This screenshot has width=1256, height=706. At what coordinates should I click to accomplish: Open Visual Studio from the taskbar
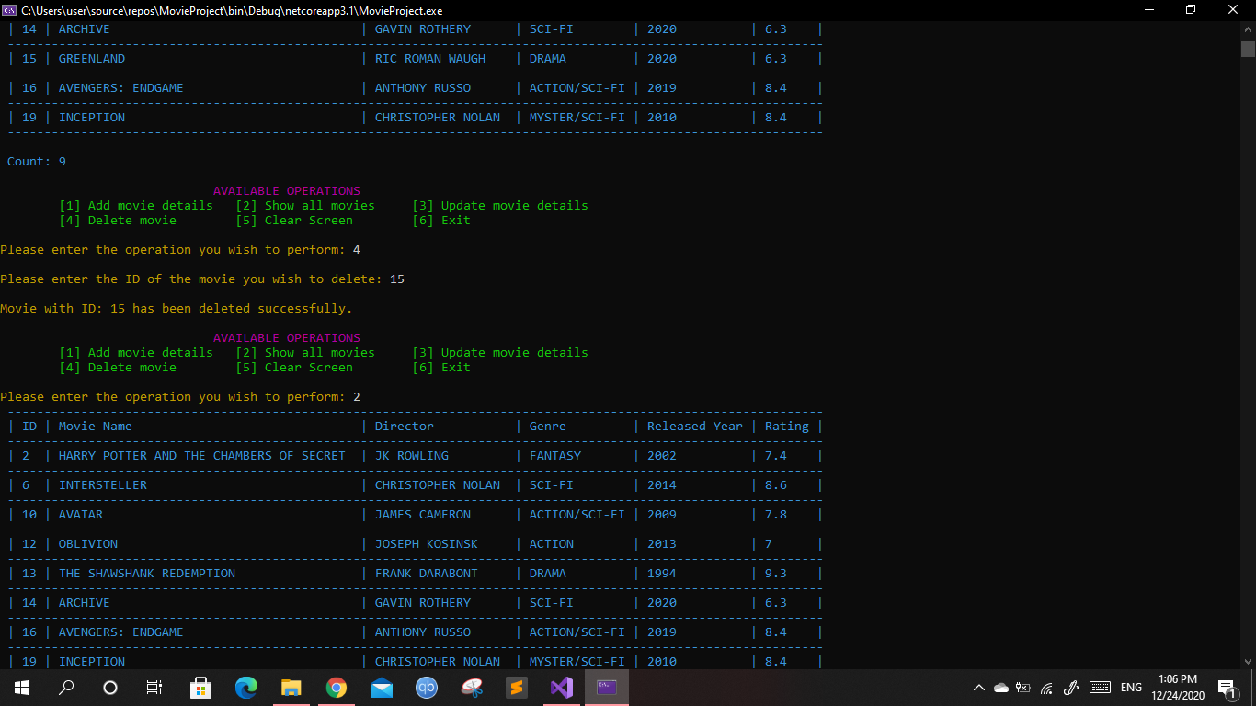point(562,687)
